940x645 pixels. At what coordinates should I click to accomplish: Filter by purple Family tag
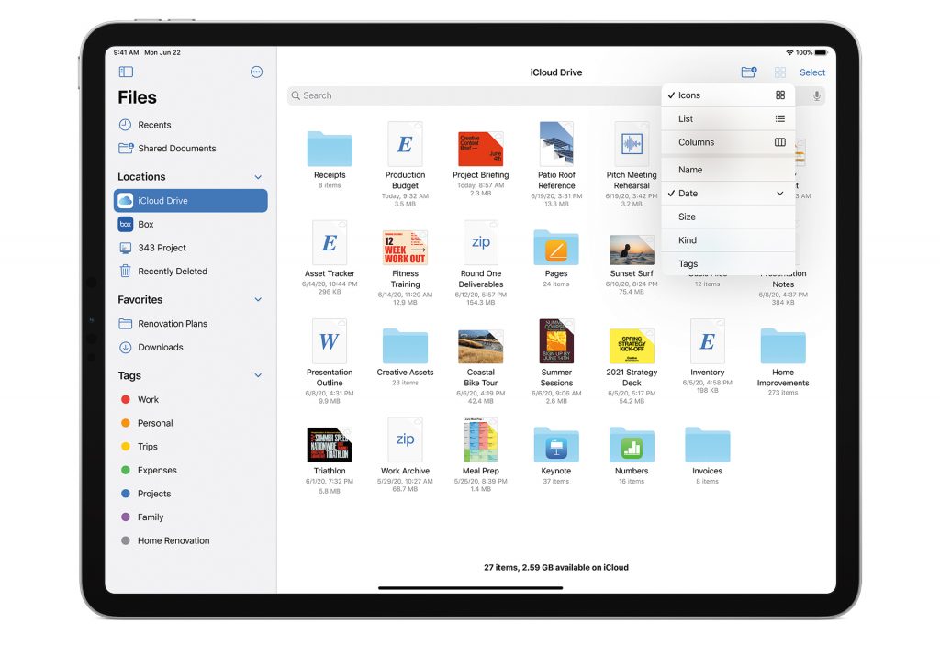[191, 517]
